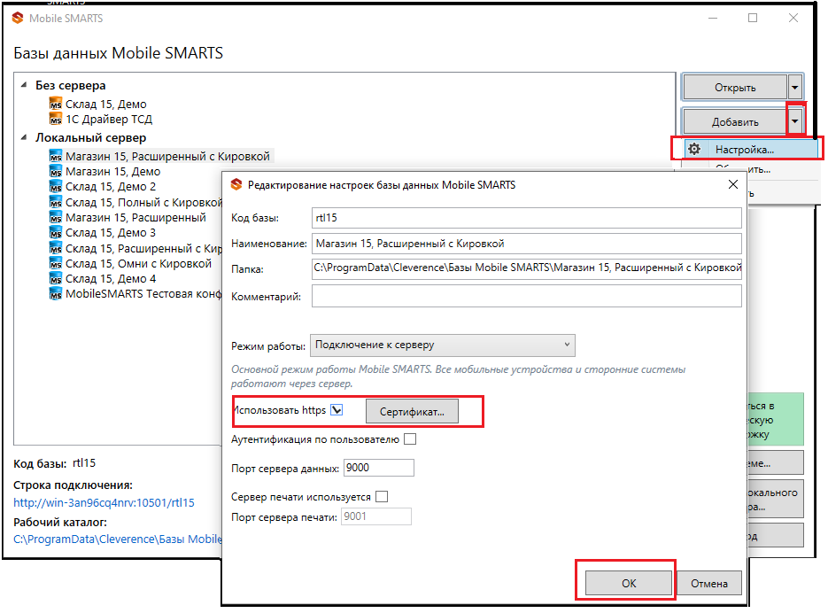Viewport: 828px width, 613px height.
Task: Click the icon of MobileSMARTS Тестовая конф row
Action: pos(56,294)
